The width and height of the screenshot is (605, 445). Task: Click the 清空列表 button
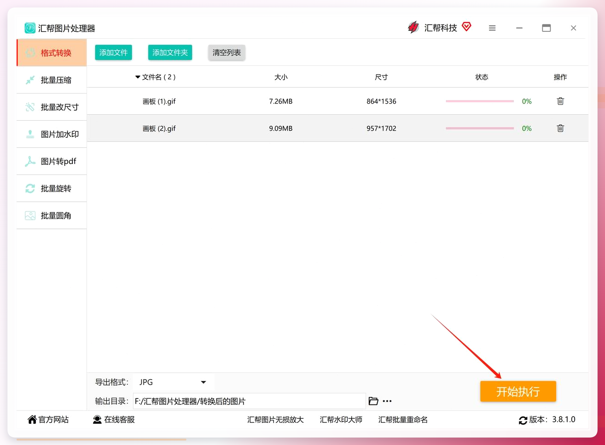227,53
